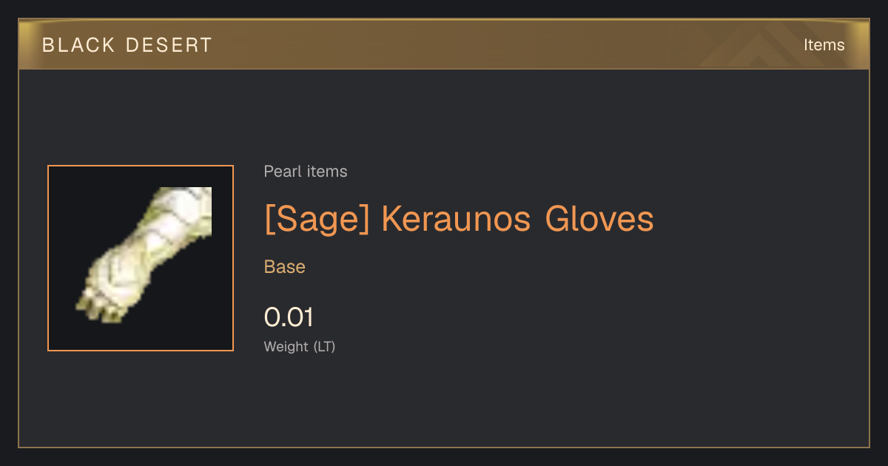Click the word Pearl above the title
The image size is (888, 466).
click(280, 172)
